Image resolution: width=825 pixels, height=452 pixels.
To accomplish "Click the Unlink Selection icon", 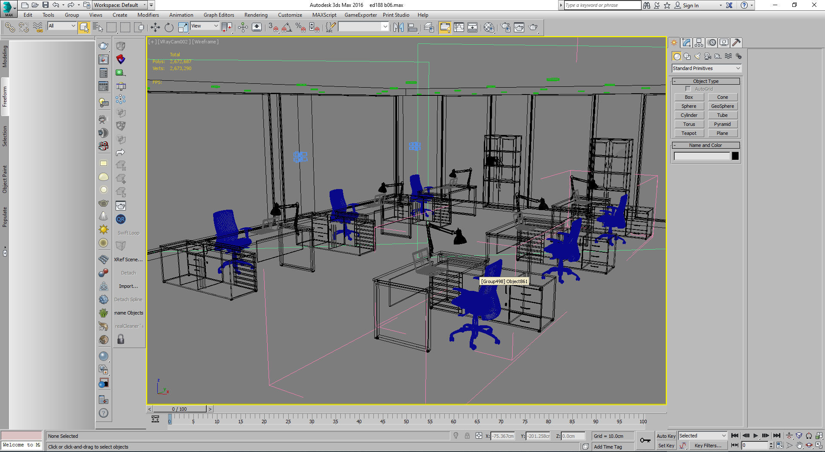I will click(x=24, y=27).
